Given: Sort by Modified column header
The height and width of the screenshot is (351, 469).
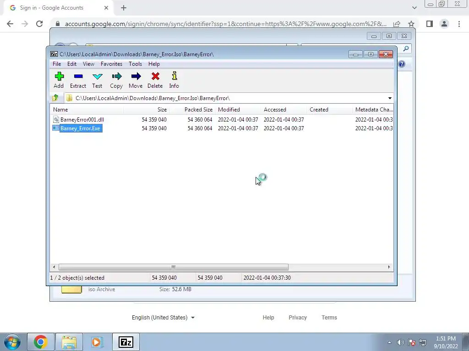Looking at the screenshot, I should (238, 110).
